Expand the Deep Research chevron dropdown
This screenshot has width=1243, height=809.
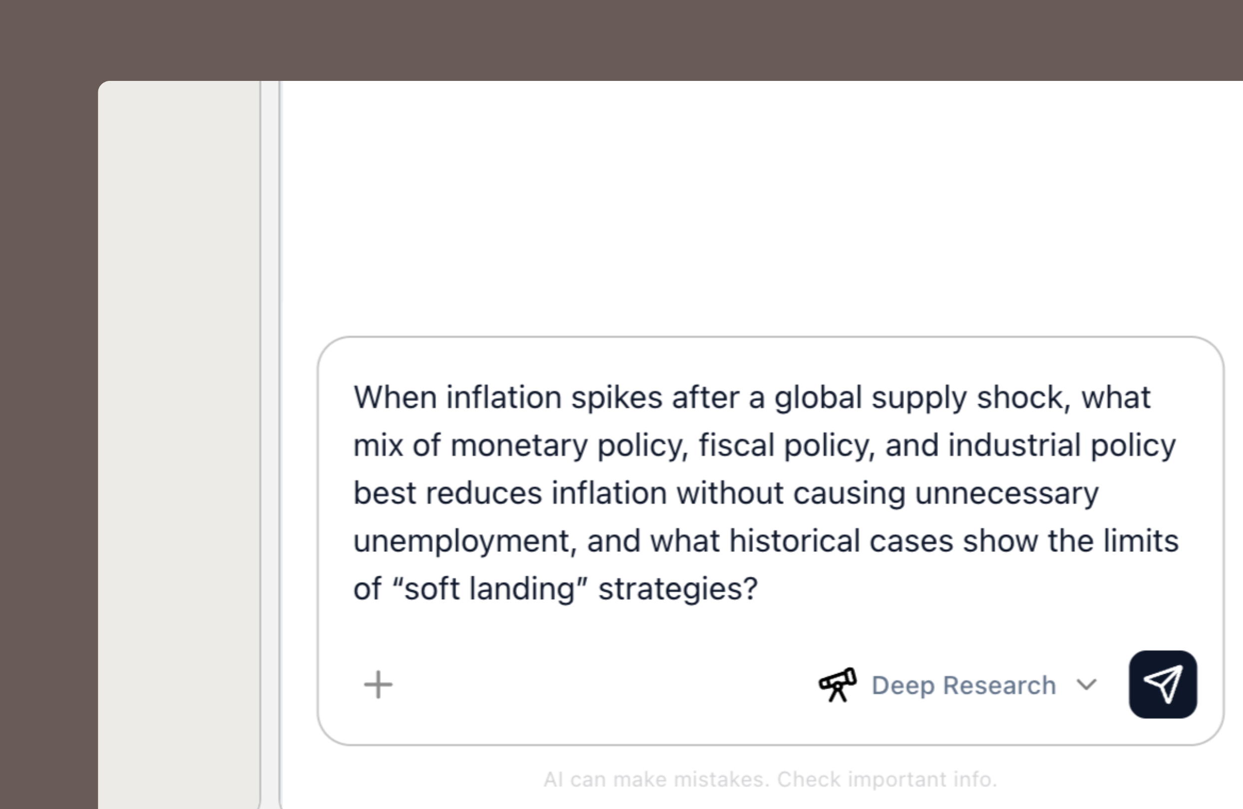click(x=1087, y=685)
